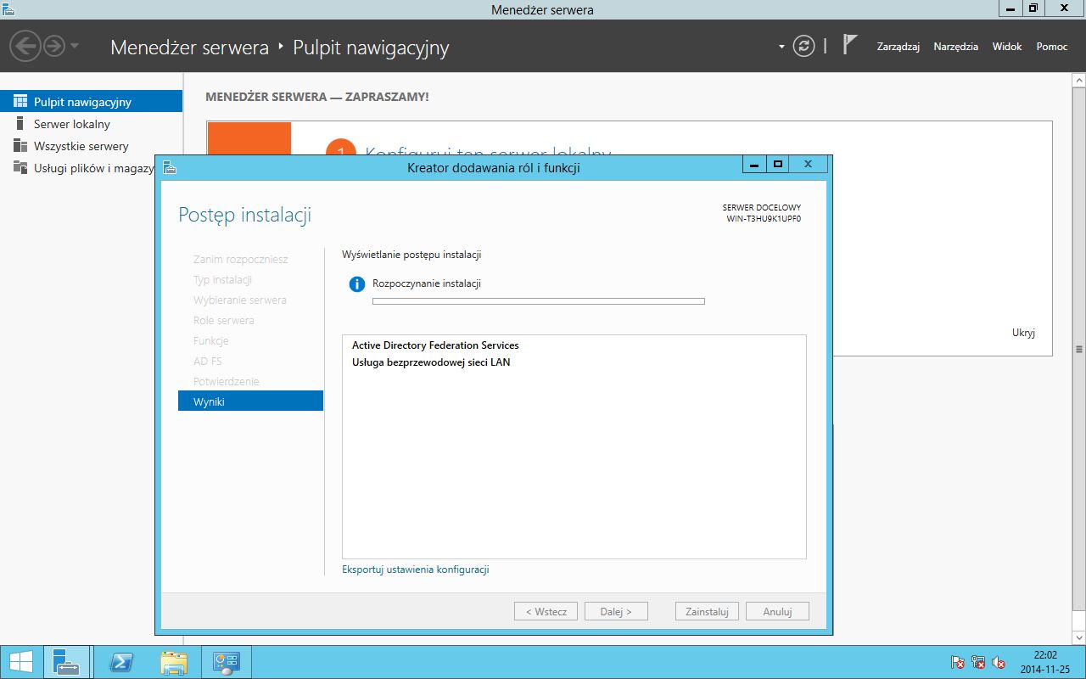Screen dimensions: 1086x679
Task: Click the Server Manager vertical scrollbar
Action: (1079, 348)
